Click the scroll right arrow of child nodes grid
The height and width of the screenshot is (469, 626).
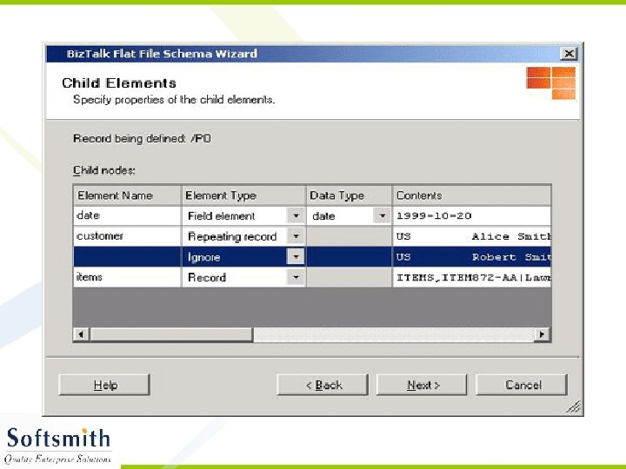[543, 334]
